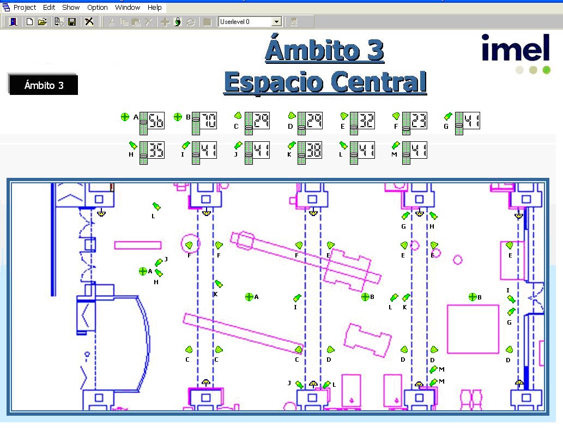The height and width of the screenshot is (431, 563).
Task: Open the Userlevel 0 dropdown arrow
Action: pos(276,22)
